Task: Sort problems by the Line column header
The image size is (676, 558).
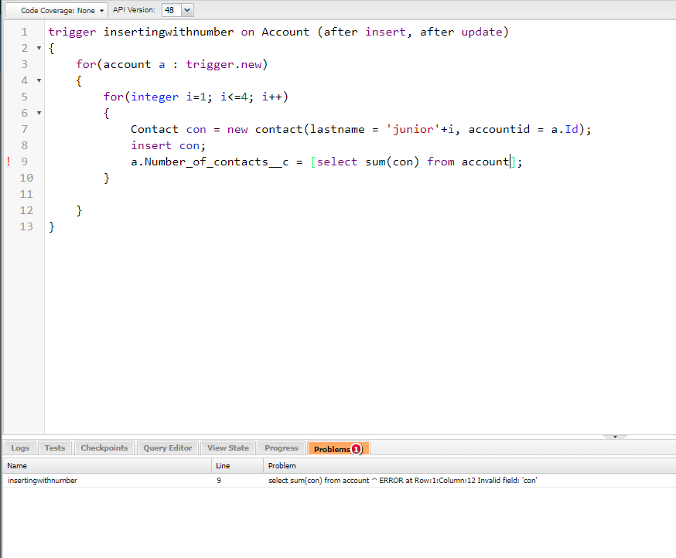Action: click(x=223, y=466)
